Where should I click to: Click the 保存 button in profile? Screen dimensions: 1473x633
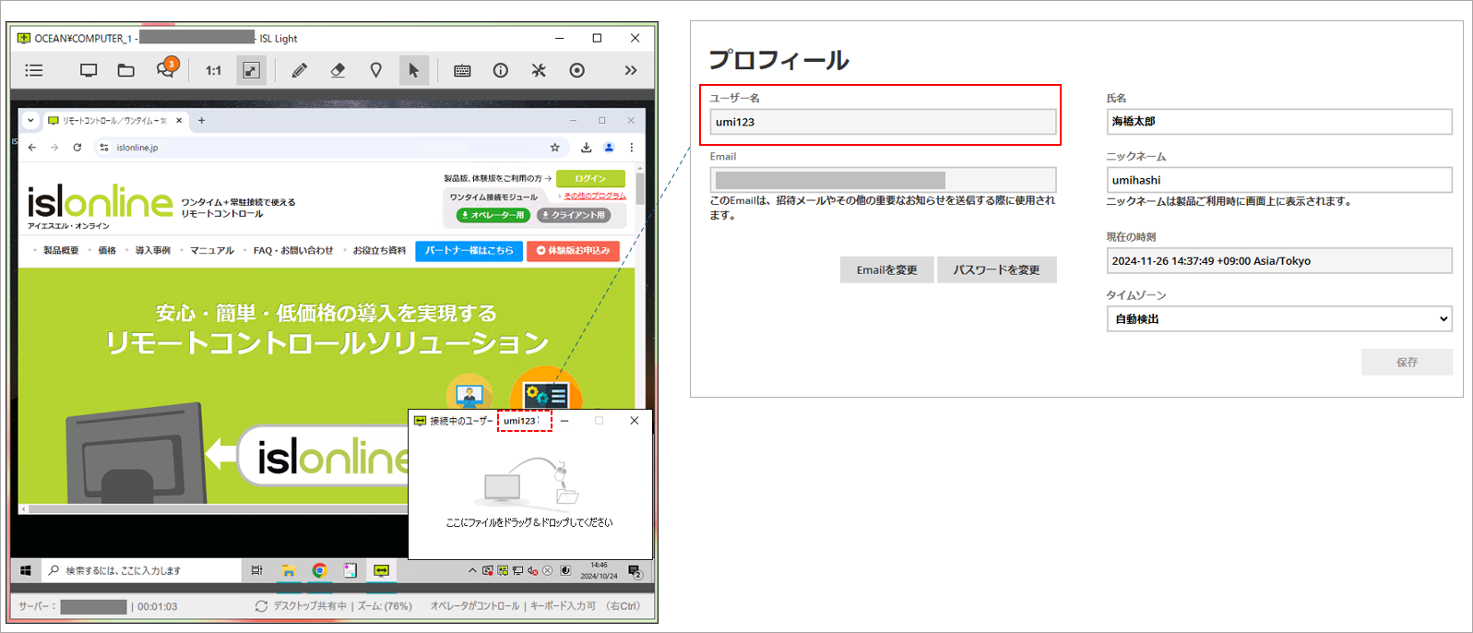[1407, 362]
